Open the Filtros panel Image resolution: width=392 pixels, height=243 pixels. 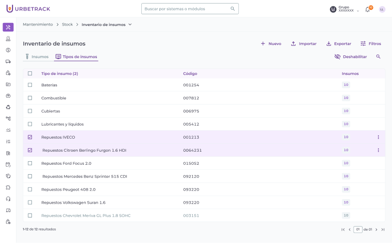[371, 44]
